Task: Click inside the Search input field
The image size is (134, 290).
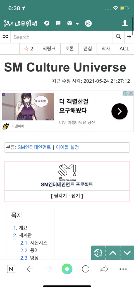Action: (62, 37)
